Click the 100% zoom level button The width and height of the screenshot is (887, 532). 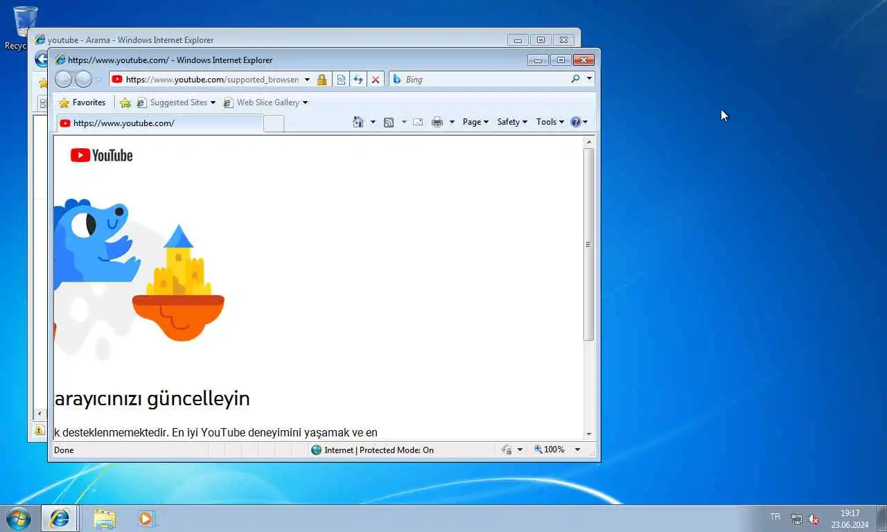pyautogui.click(x=549, y=450)
